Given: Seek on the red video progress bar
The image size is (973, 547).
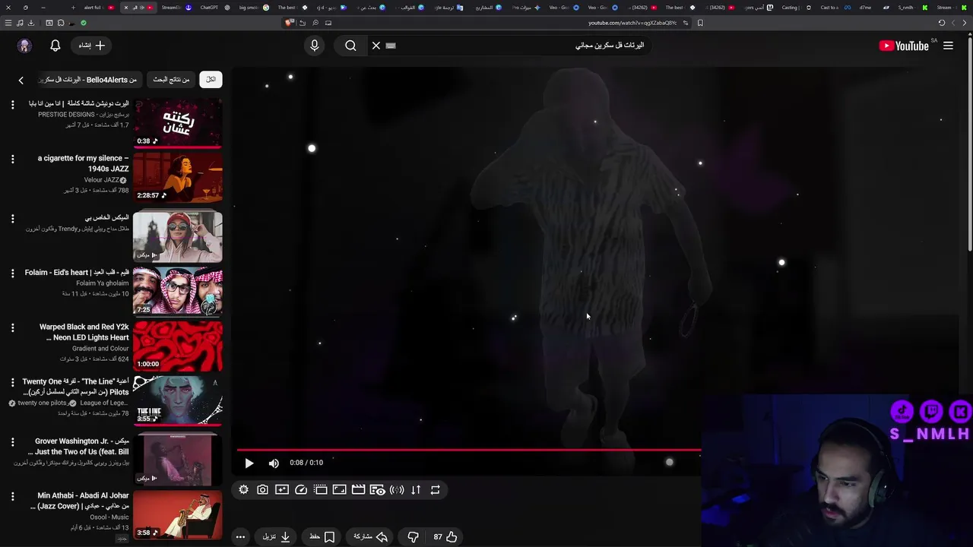Looking at the screenshot, I should tap(468, 450).
